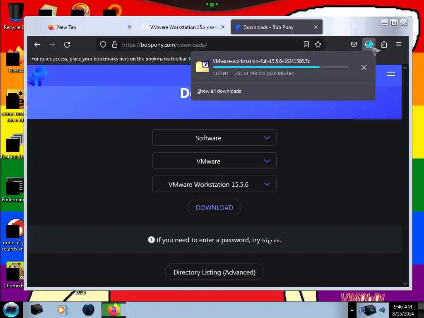The image size is (424, 318).
Task: Open the tracking protection shield icon
Action: 103,45
